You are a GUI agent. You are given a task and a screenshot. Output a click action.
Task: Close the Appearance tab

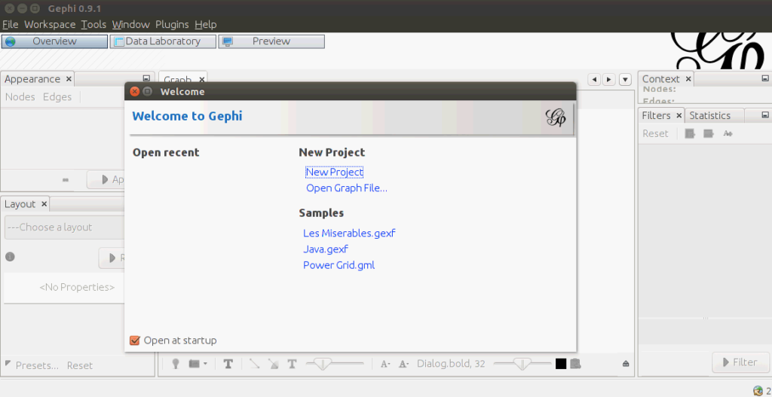tap(69, 78)
